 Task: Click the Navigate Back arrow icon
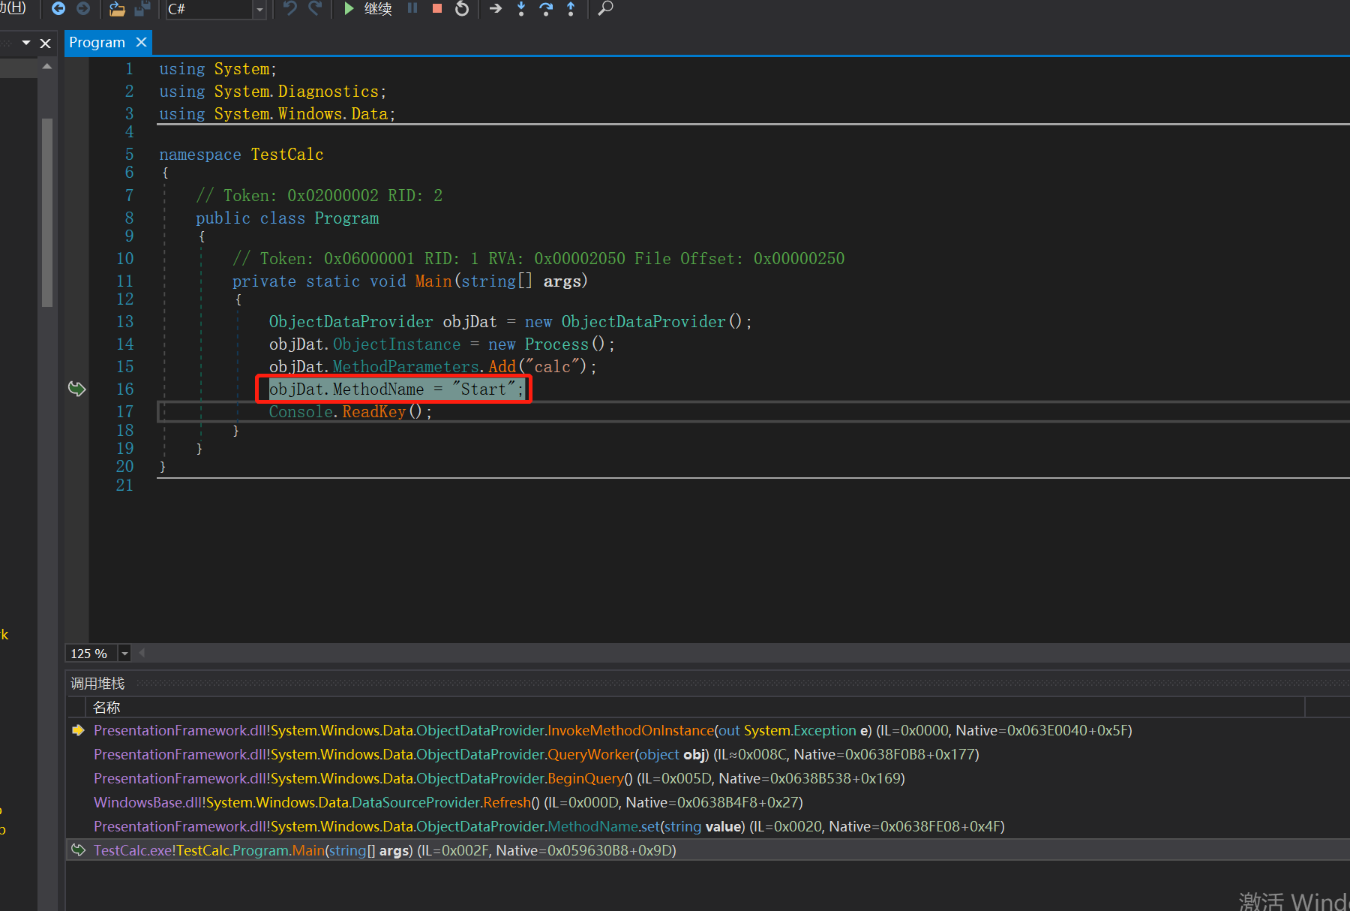pyautogui.click(x=58, y=9)
